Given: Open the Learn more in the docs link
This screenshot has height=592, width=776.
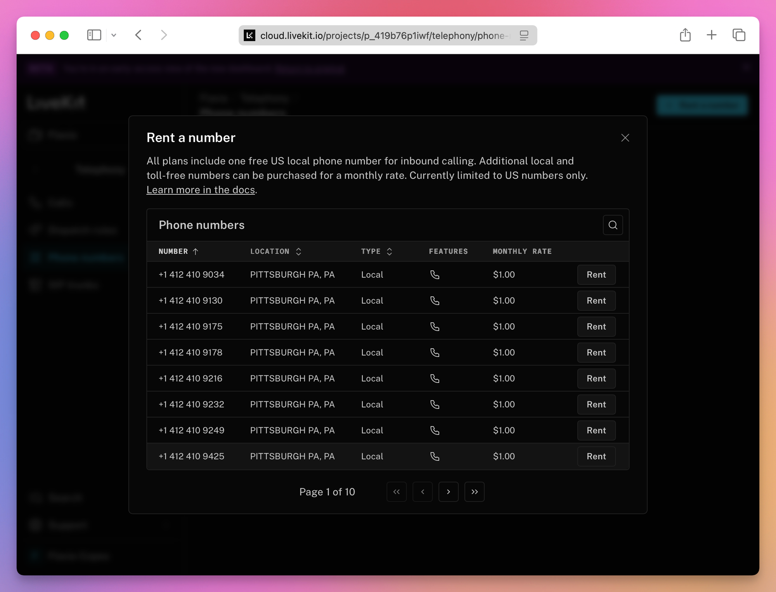Looking at the screenshot, I should (201, 190).
